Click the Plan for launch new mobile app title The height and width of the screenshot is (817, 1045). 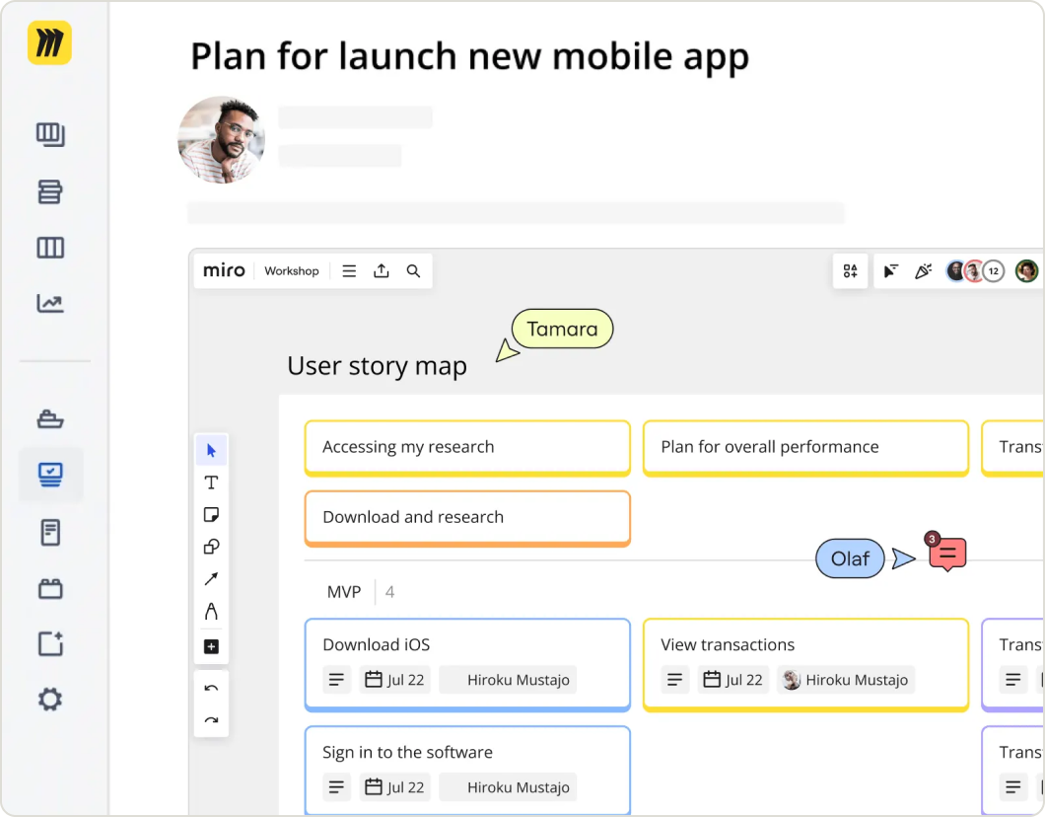point(470,56)
